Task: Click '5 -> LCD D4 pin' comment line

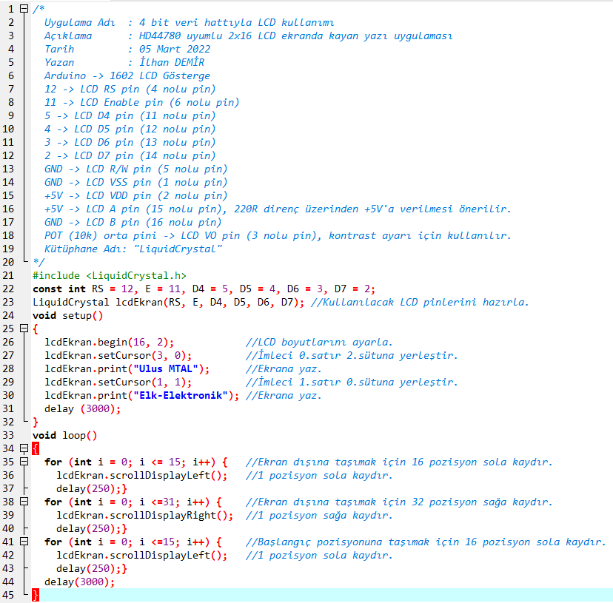Action: pos(130,115)
